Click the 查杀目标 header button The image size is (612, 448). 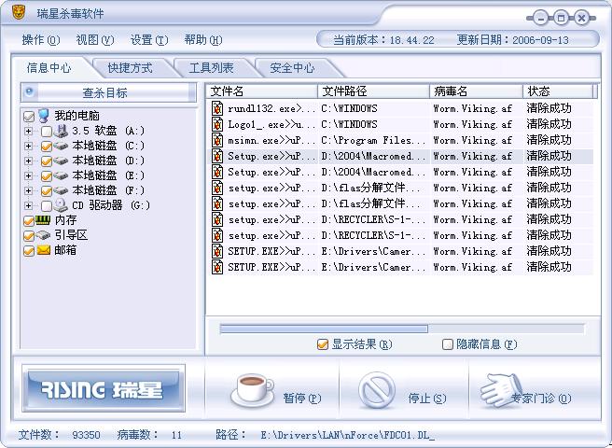(109, 92)
